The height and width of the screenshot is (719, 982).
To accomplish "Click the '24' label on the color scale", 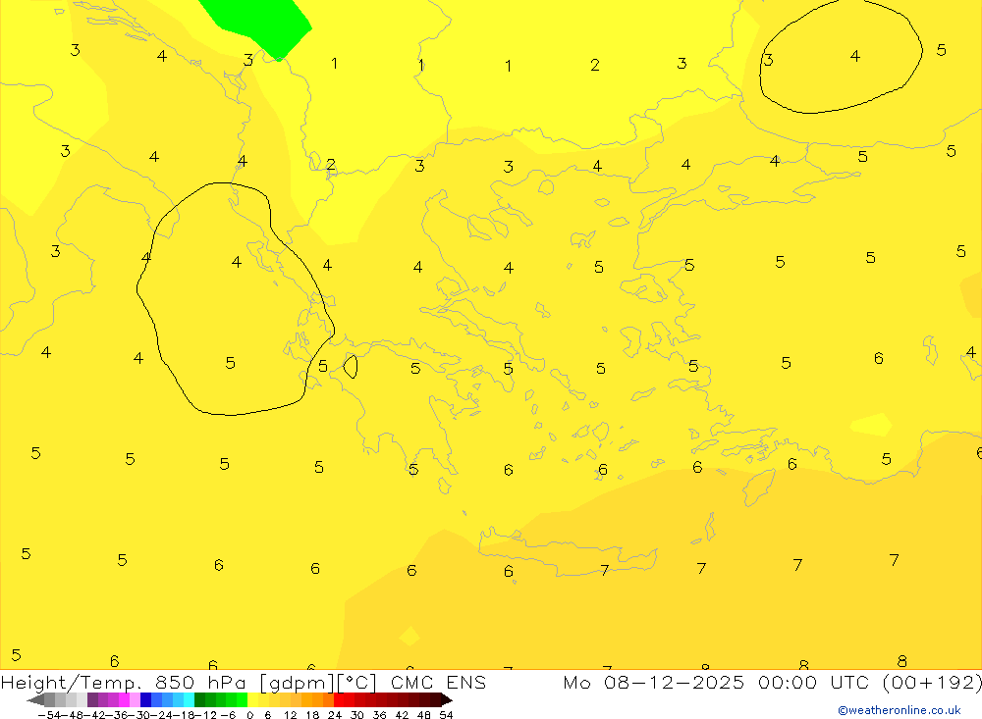I will 335,715.
